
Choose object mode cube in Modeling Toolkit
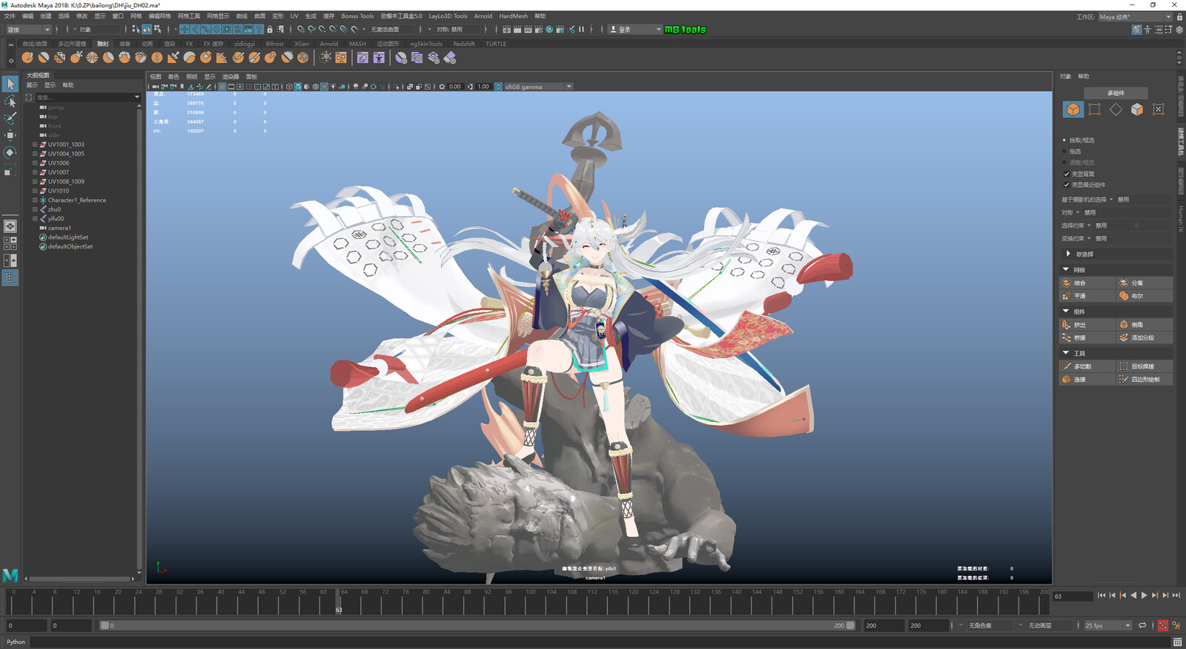1073,109
